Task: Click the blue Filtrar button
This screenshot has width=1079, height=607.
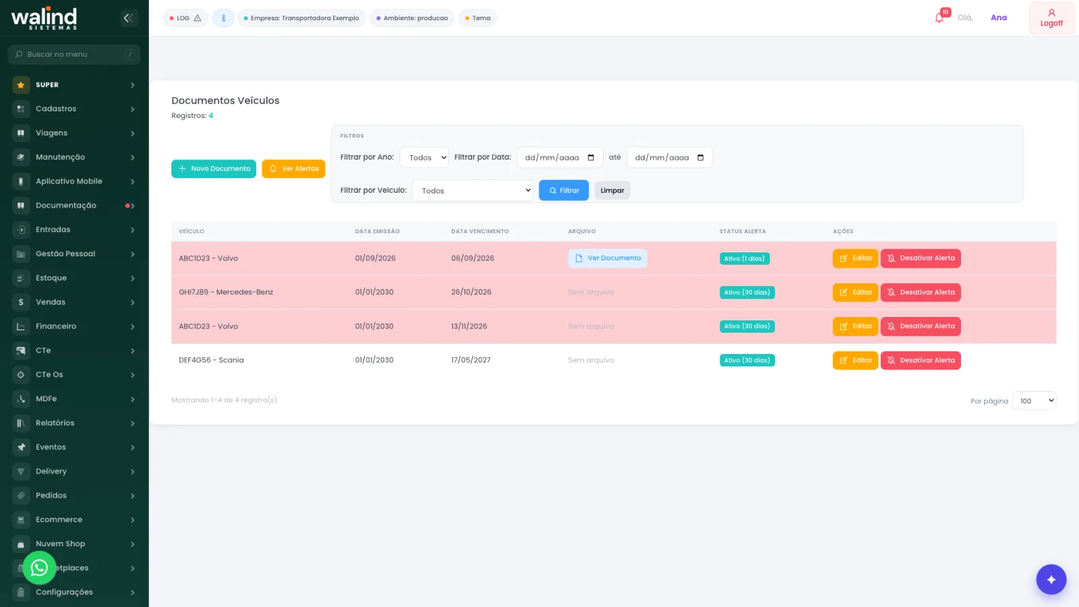Action: coord(564,190)
